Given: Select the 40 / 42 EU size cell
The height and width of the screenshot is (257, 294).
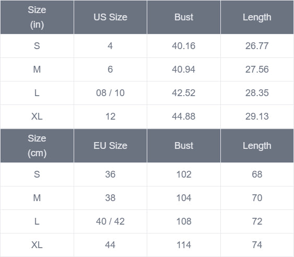Looking at the screenshot, I should point(110,221).
